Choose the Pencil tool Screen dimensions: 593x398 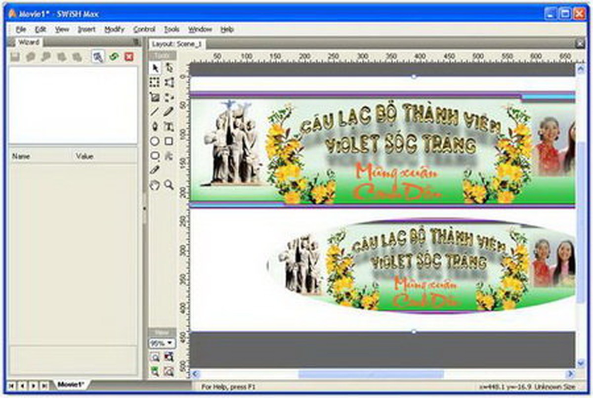point(169,112)
